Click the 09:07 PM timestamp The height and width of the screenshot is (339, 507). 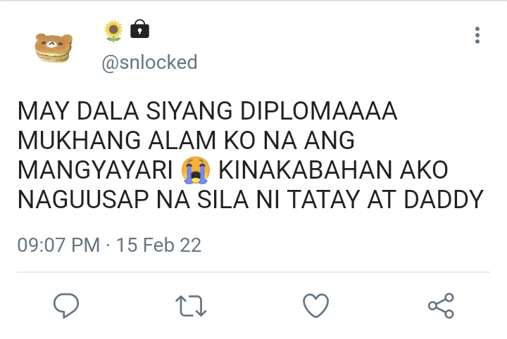[58, 245]
